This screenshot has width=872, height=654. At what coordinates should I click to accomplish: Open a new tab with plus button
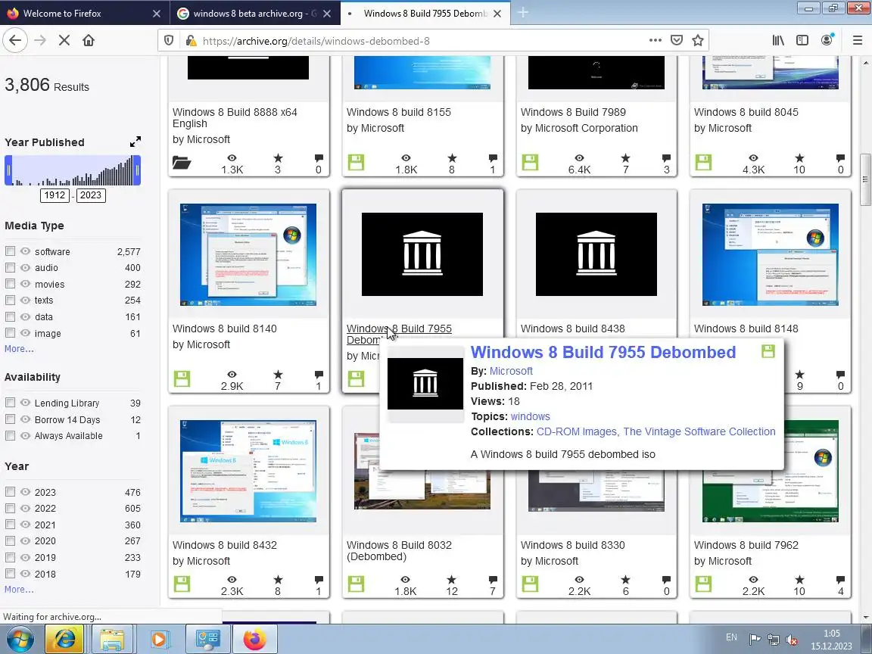point(523,13)
